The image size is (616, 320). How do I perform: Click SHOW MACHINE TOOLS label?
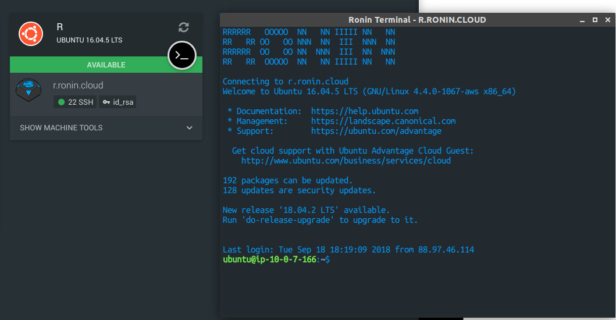pyautogui.click(x=61, y=128)
